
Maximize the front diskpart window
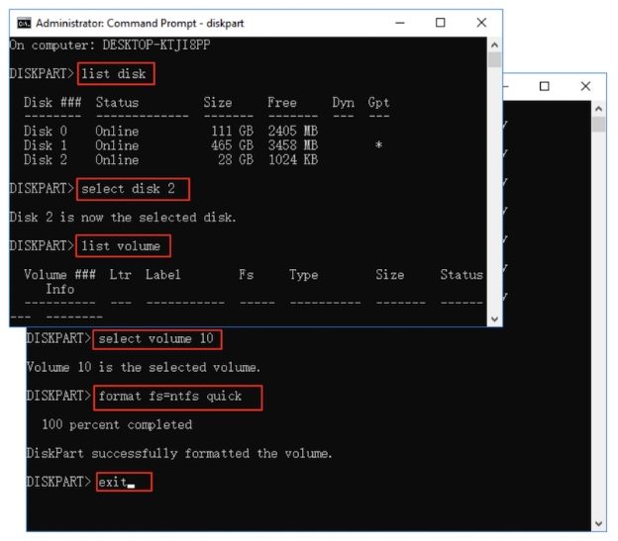pos(441,23)
